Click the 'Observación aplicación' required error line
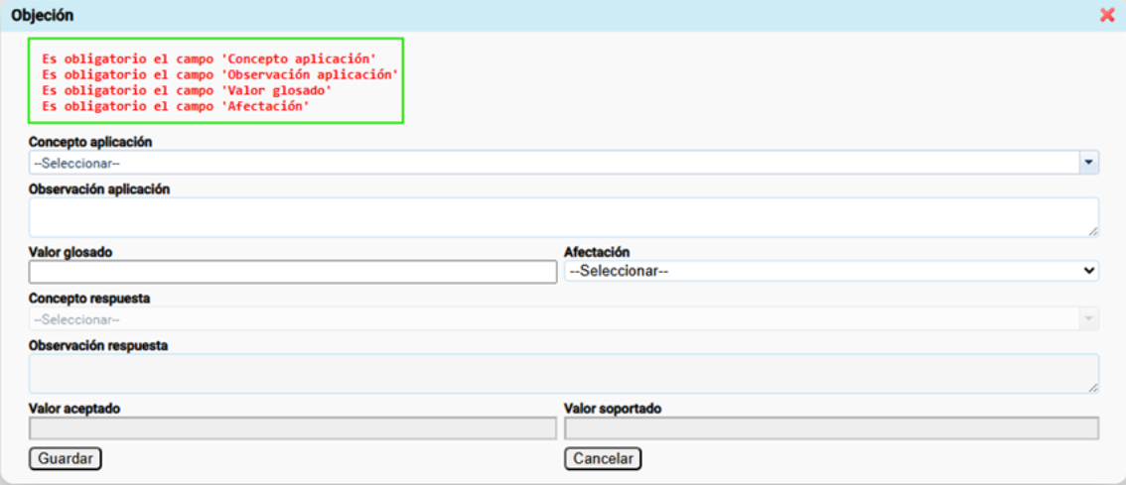This screenshot has width=1126, height=485. [219, 74]
